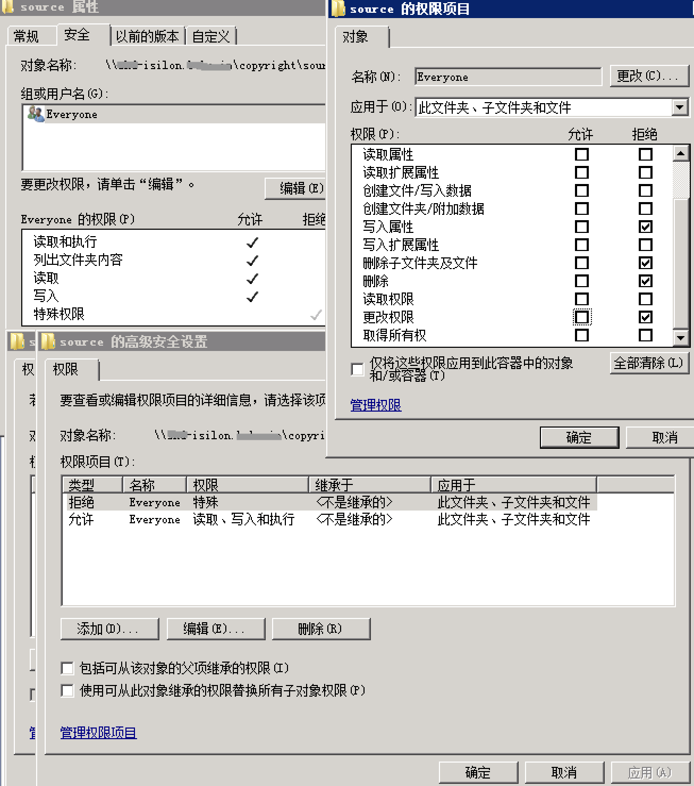This screenshot has width=694, height=786.
Task: Click permission list scroll up arrow
Action: click(681, 153)
